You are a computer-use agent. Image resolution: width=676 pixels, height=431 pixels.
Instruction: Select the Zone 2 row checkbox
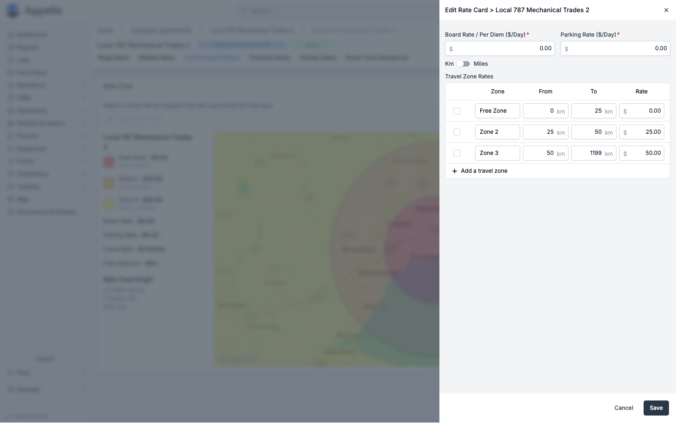pyautogui.click(x=457, y=132)
